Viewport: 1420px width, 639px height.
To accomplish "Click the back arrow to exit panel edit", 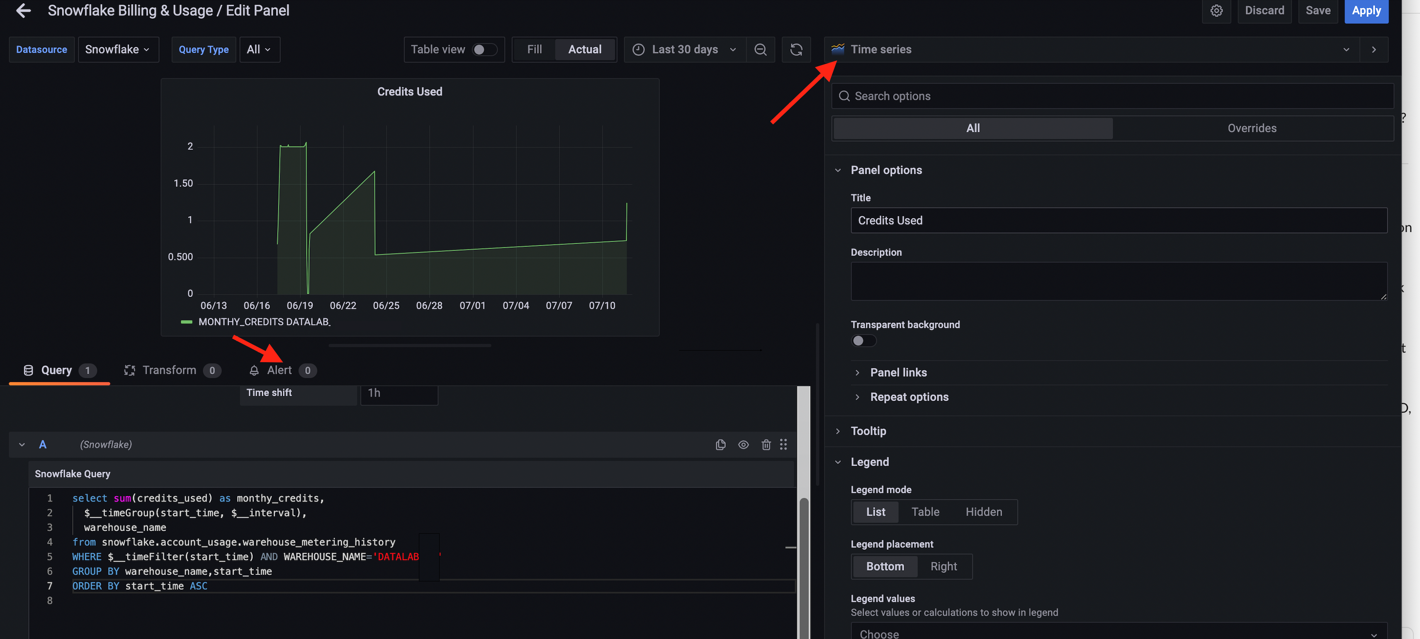I will coord(23,10).
